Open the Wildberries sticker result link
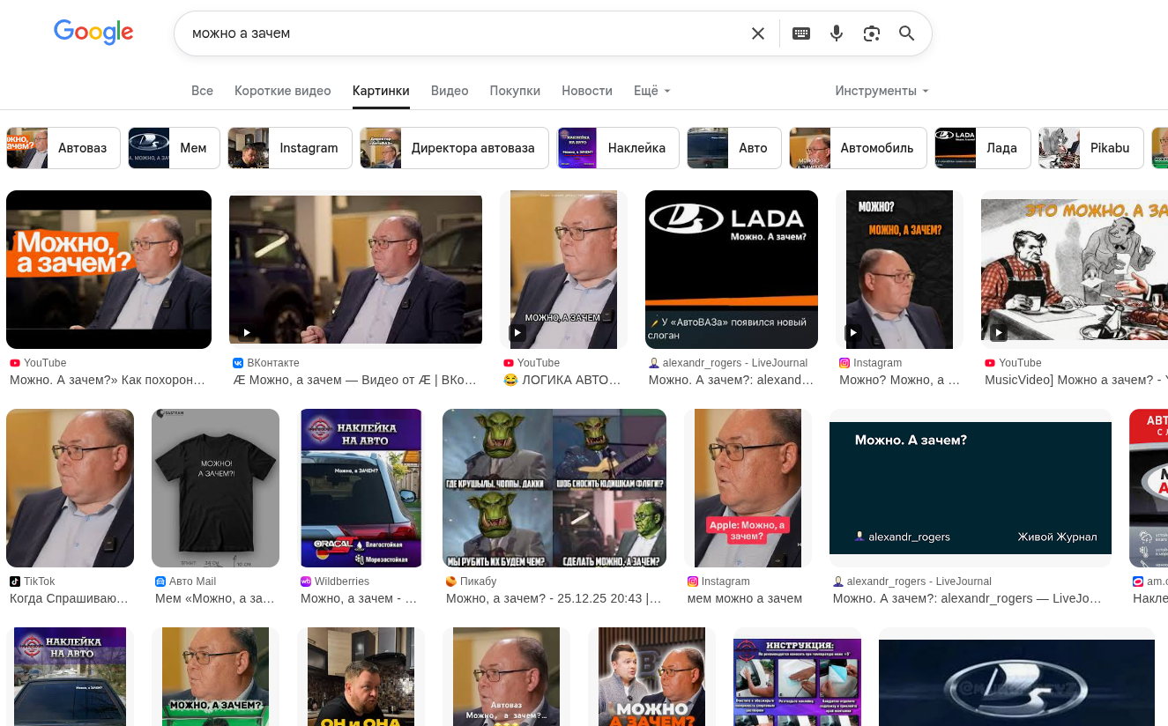Viewport: 1168px width, 726px height. (358, 598)
